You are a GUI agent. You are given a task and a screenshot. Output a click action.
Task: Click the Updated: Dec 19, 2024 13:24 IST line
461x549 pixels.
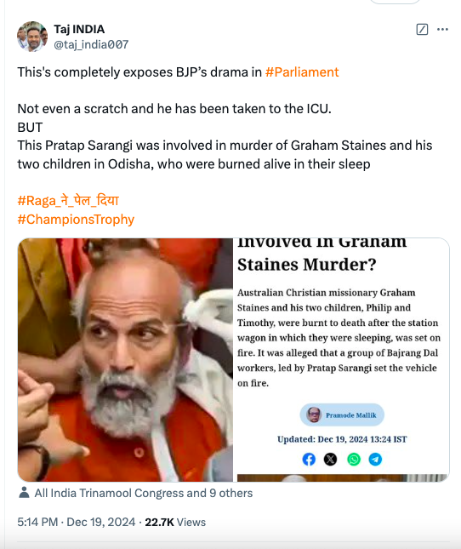tap(342, 439)
